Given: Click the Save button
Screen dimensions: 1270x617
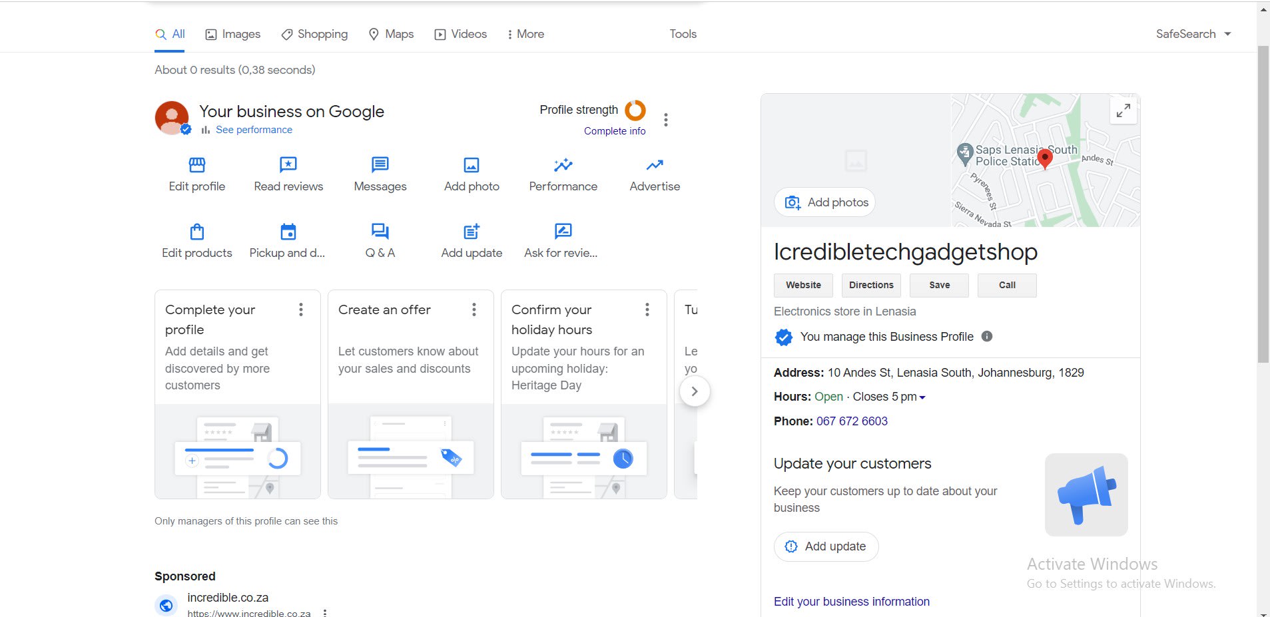Looking at the screenshot, I should click(x=940, y=285).
